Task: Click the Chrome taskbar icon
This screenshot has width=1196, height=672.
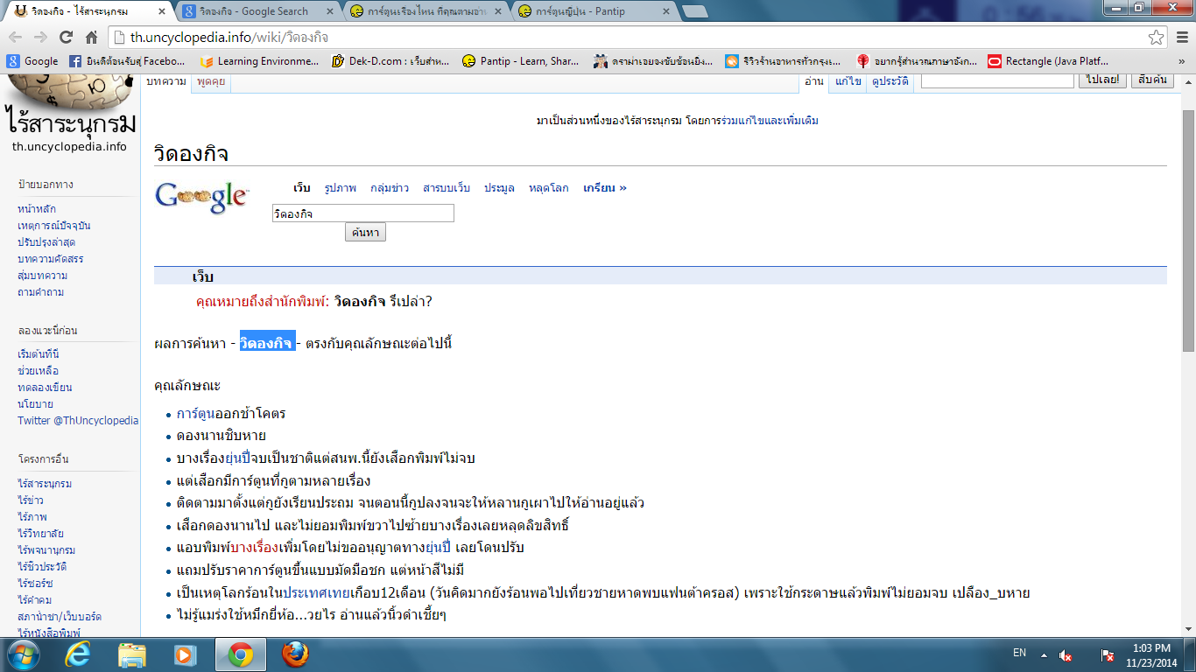Action: 240,654
